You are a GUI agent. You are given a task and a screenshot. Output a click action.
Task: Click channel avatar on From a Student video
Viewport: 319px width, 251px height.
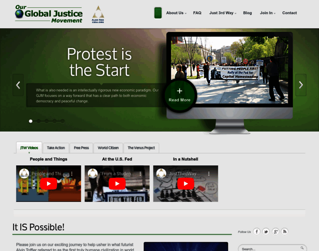pyautogui.click(x=93, y=174)
